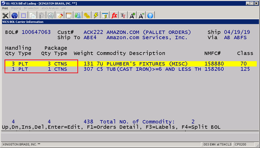
Task: Click NMFC number 158260
Action: [214, 69]
